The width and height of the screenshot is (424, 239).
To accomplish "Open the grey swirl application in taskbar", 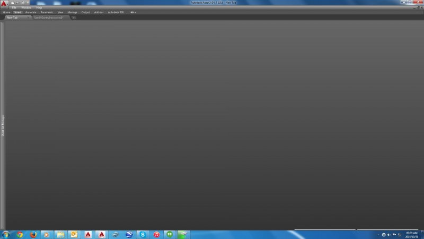I will click(x=116, y=235).
